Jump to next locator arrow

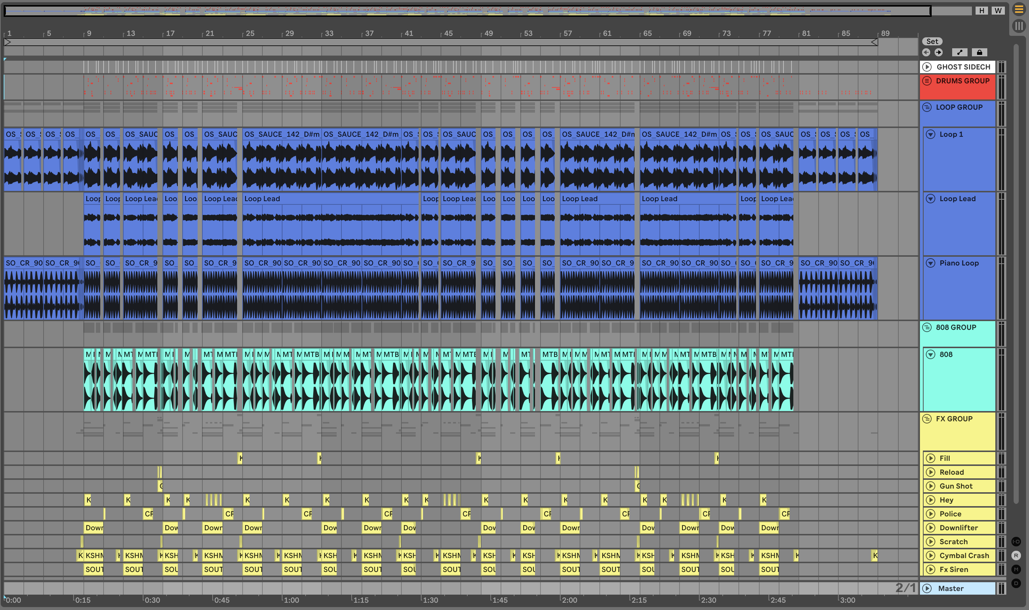[x=939, y=52]
